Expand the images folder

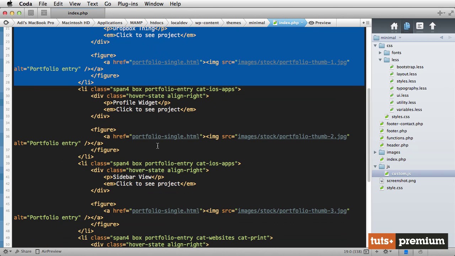point(375,152)
